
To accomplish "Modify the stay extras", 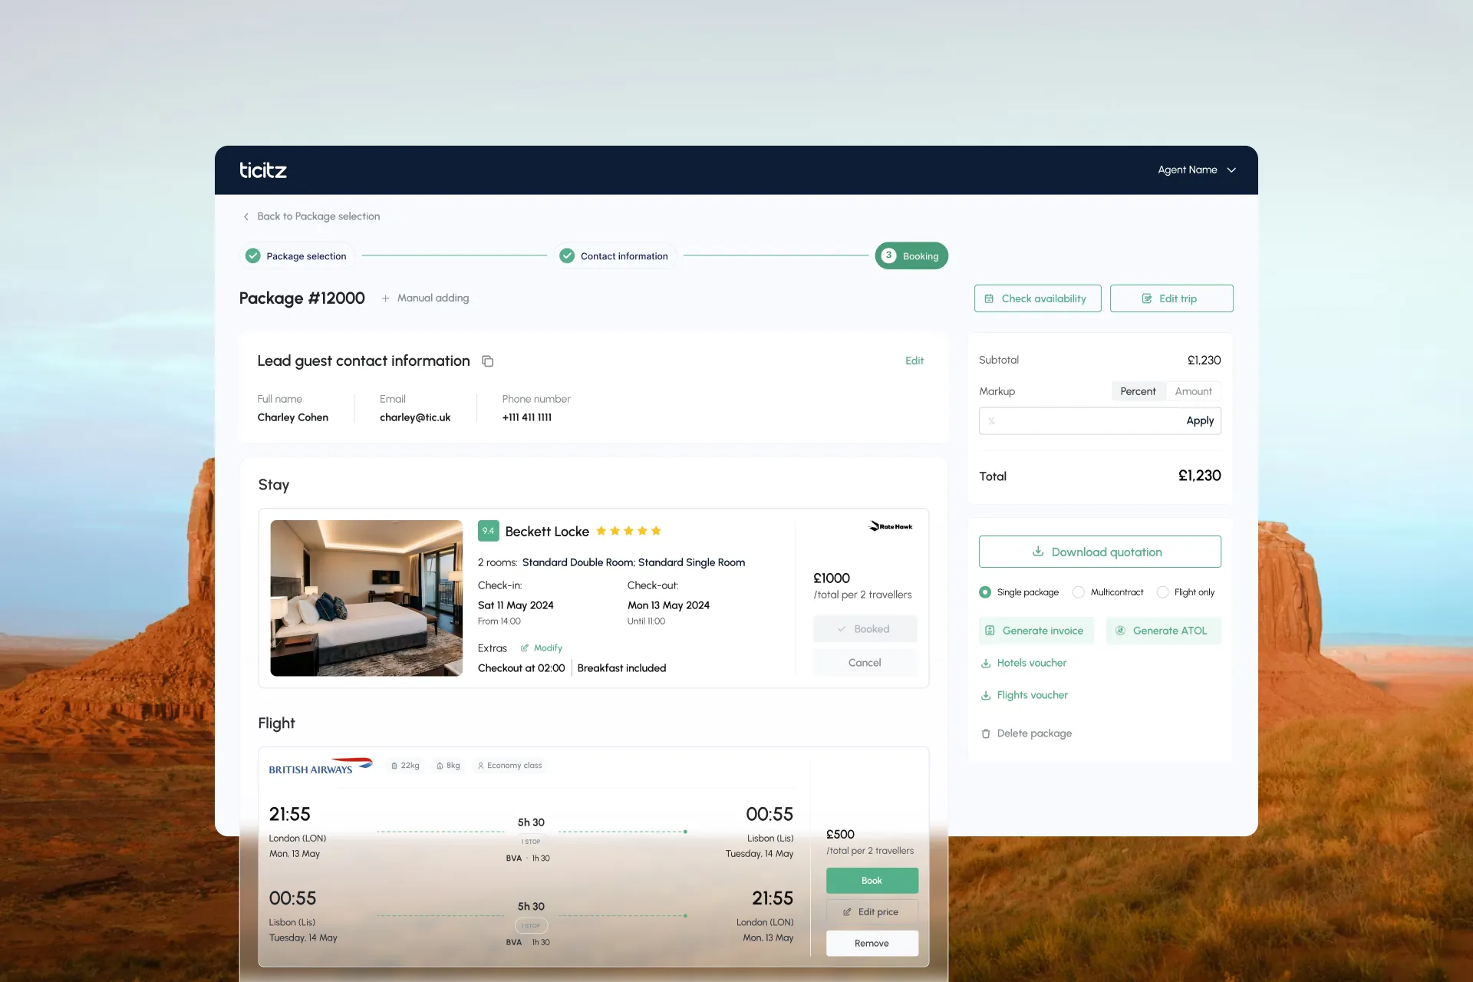I will pos(542,648).
